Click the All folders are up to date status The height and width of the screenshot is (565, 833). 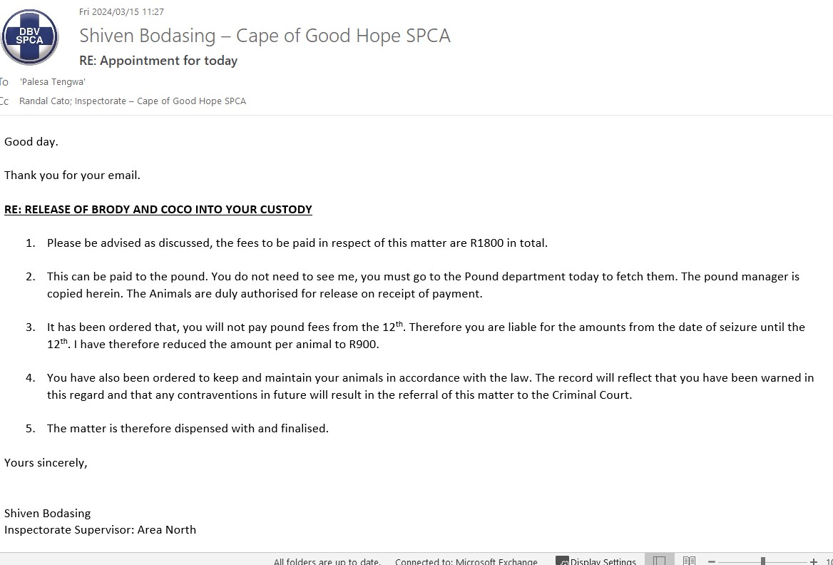pyautogui.click(x=327, y=561)
